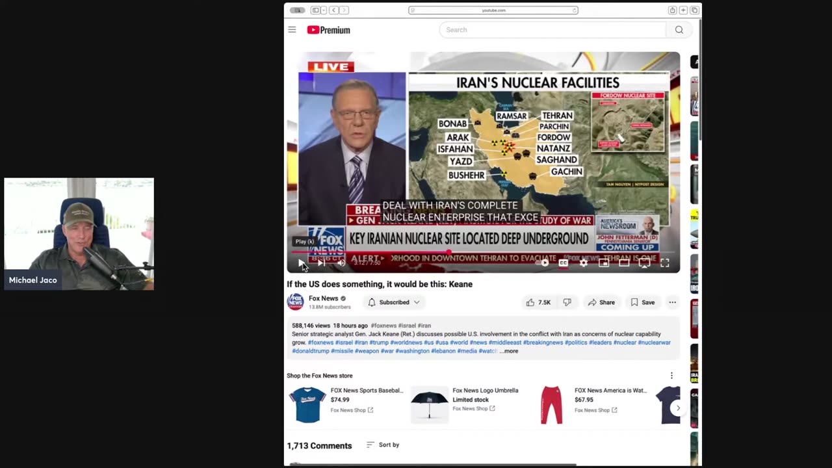Open Fox News America is Watching pants
832x468 pixels.
(591, 404)
